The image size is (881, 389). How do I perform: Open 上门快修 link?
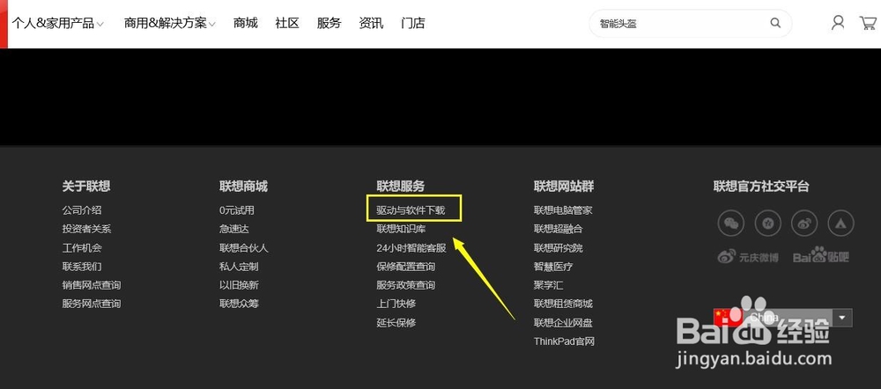pyautogui.click(x=396, y=304)
